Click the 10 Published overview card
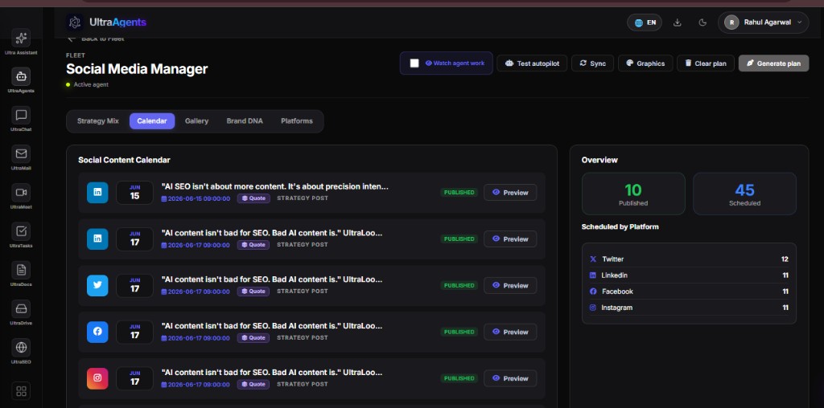The width and height of the screenshot is (824, 408). coord(633,194)
